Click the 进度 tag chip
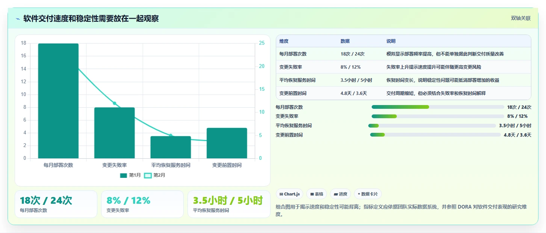The image size is (546, 233). point(340,194)
